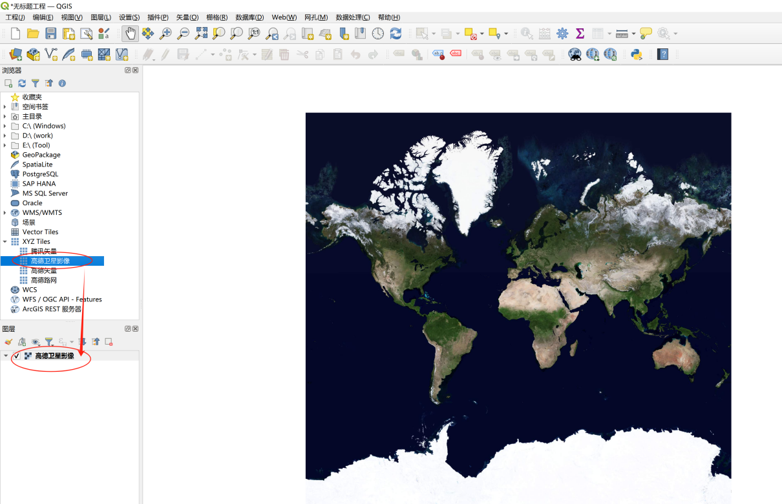This screenshot has width=782, height=504.
Task: Expand the C:\ (Windows) drive entry
Action: (5, 126)
